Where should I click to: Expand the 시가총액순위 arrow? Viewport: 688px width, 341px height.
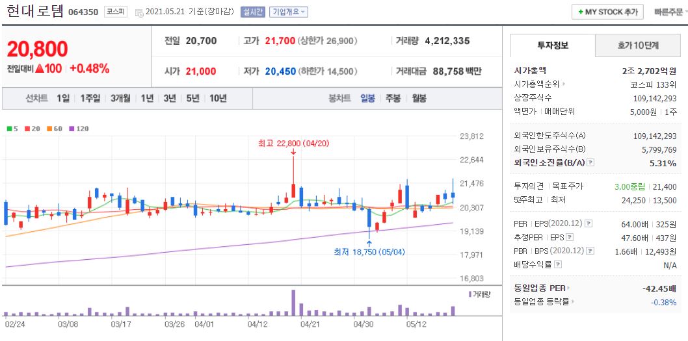click(x=564, y=84)
